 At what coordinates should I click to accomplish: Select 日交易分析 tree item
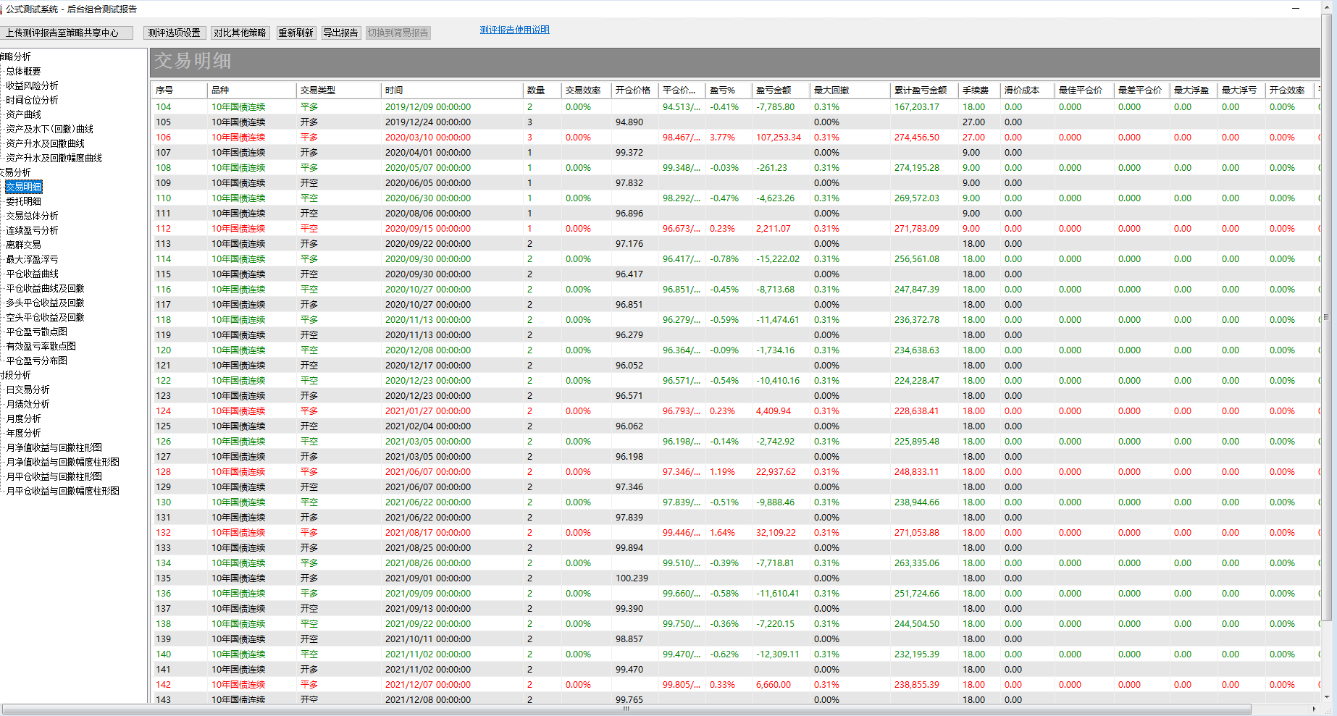[28, 389]
